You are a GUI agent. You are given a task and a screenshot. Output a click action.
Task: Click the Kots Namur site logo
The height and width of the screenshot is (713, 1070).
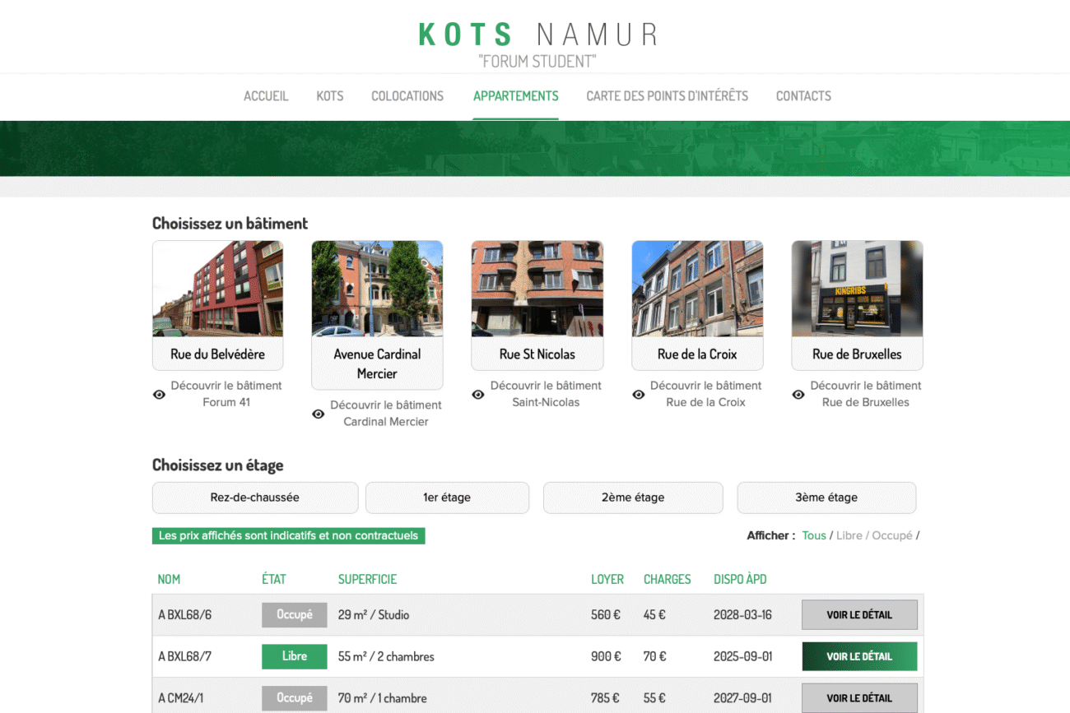pyautogui.click(x=537, y=35)
